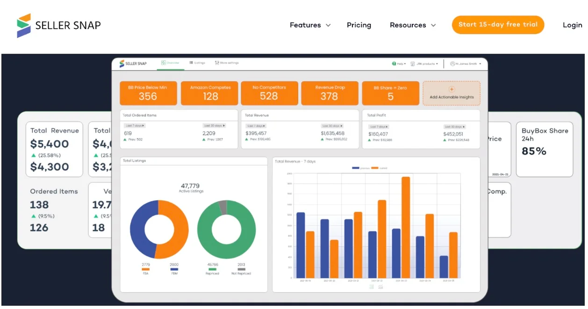Click the $5,400 Total Revenue figure
This screenshot has width=588, height=309.
50,144
